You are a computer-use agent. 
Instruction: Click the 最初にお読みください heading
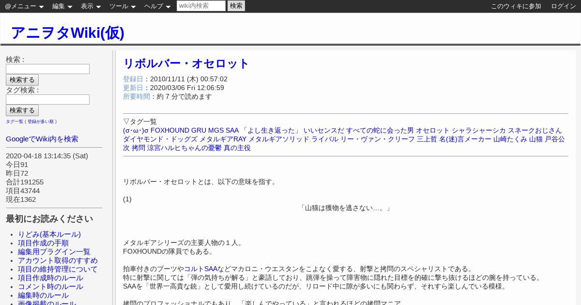(x=49, y=219)
